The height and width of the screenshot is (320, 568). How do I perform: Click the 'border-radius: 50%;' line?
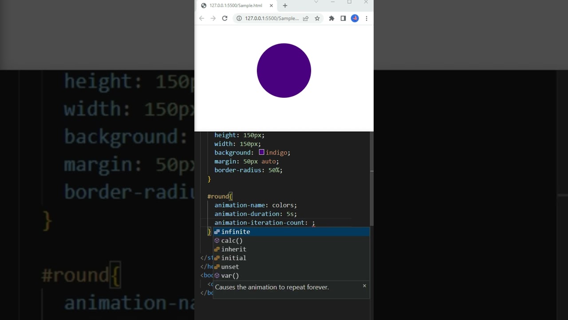(248, 170)
